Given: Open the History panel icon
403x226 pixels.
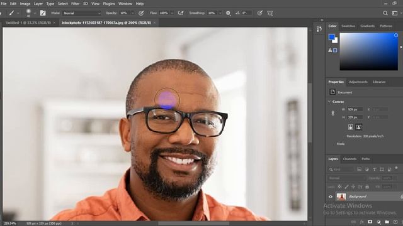Looking at the screenshot, I should point(319,29).
